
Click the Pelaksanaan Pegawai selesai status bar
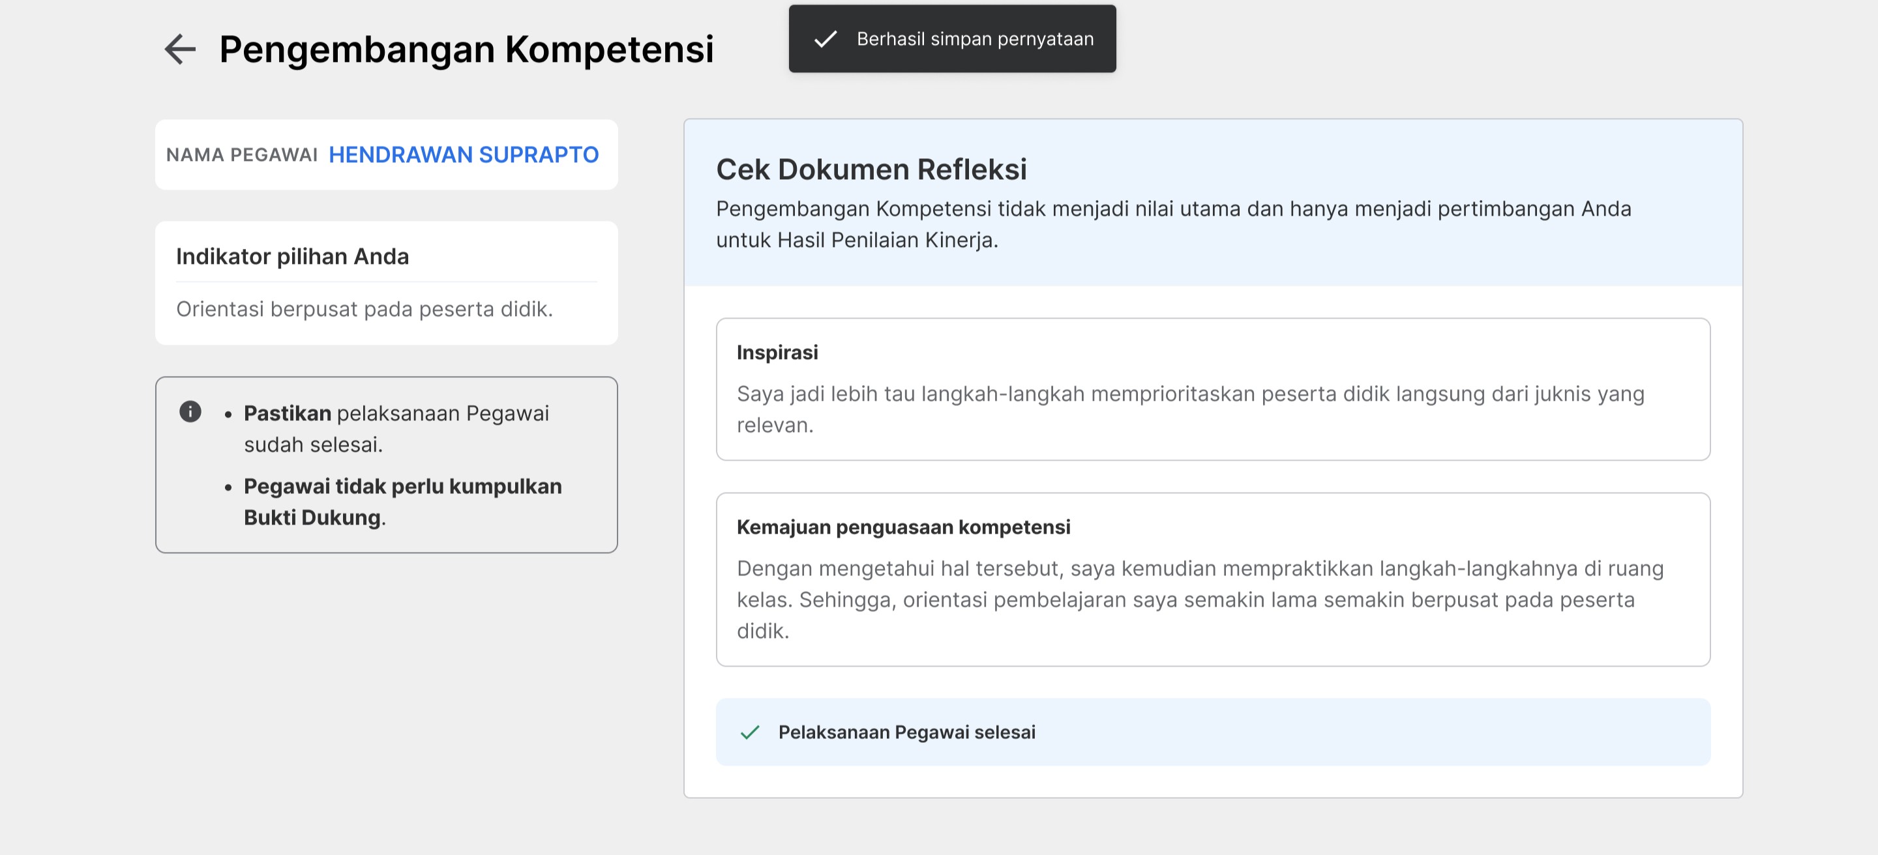coord(1212,732)
